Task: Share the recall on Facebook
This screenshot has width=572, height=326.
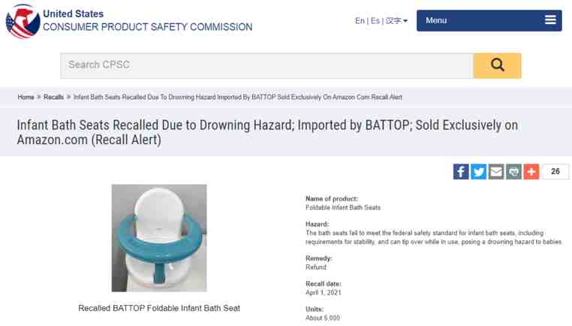Action: pos(461,171)
